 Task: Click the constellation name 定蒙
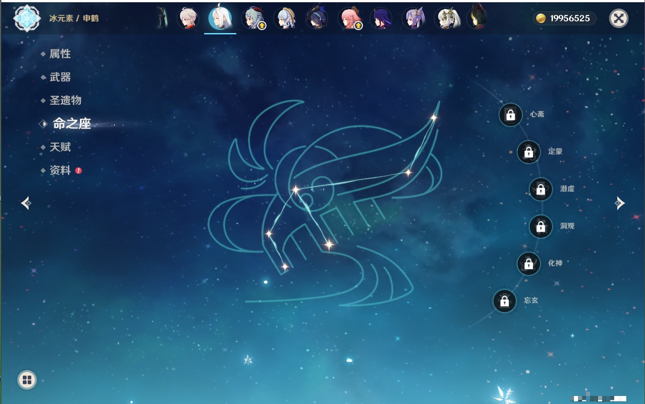[555, 151]
